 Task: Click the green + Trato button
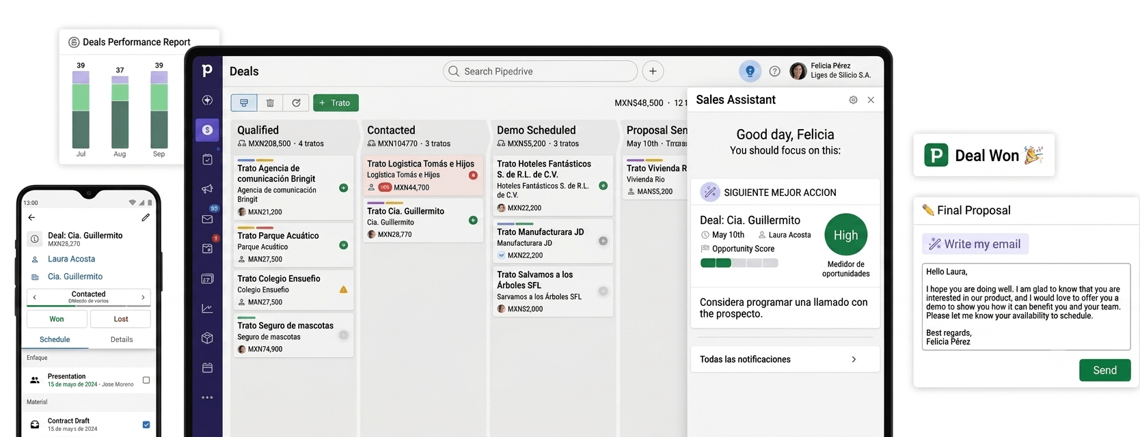coord(336,102)
